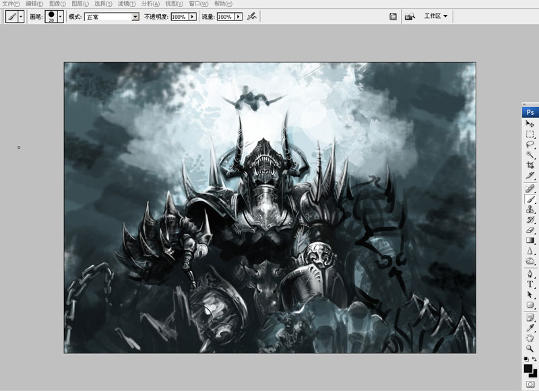Select the Eraser tool
This screenshot has width=539, height=391.
(530, 230)
